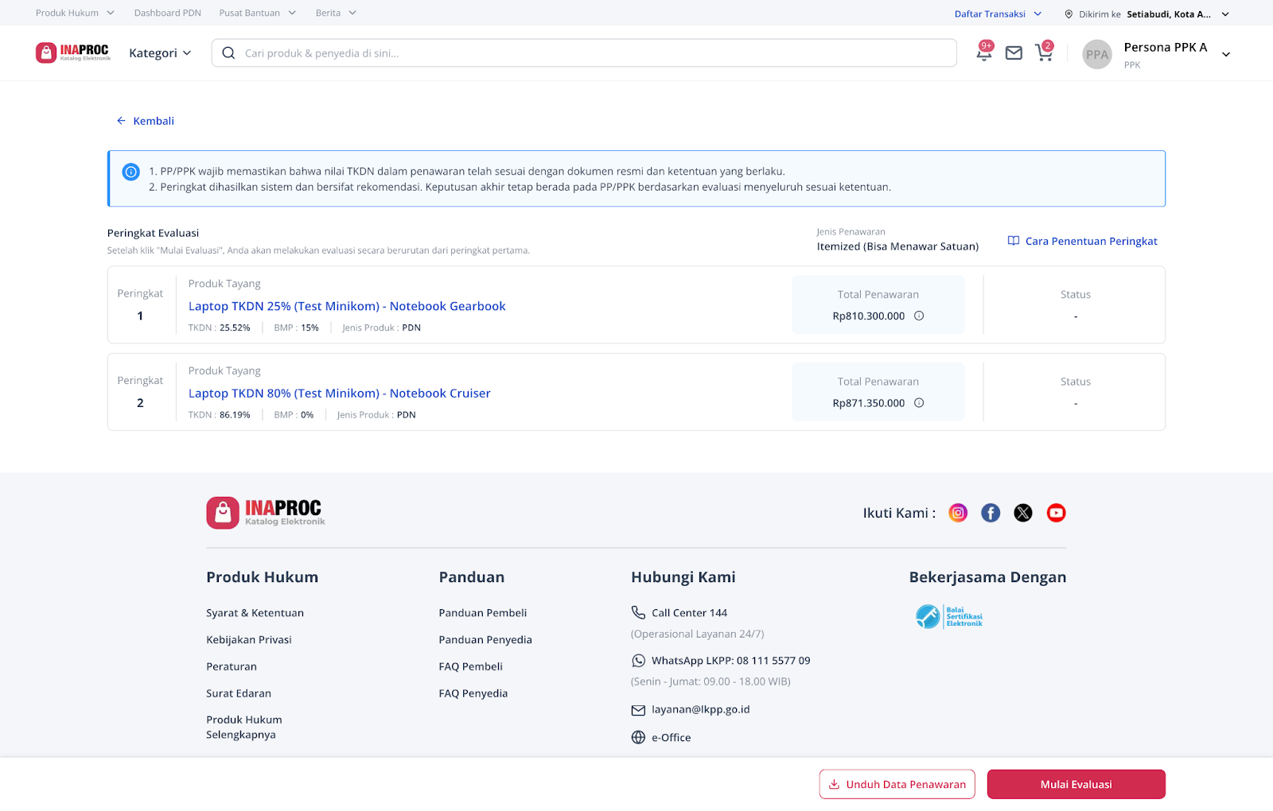This screenshot has width=1273, height=811.
Task: Click the Instagram icon in footer
Action: coord(958,513)
